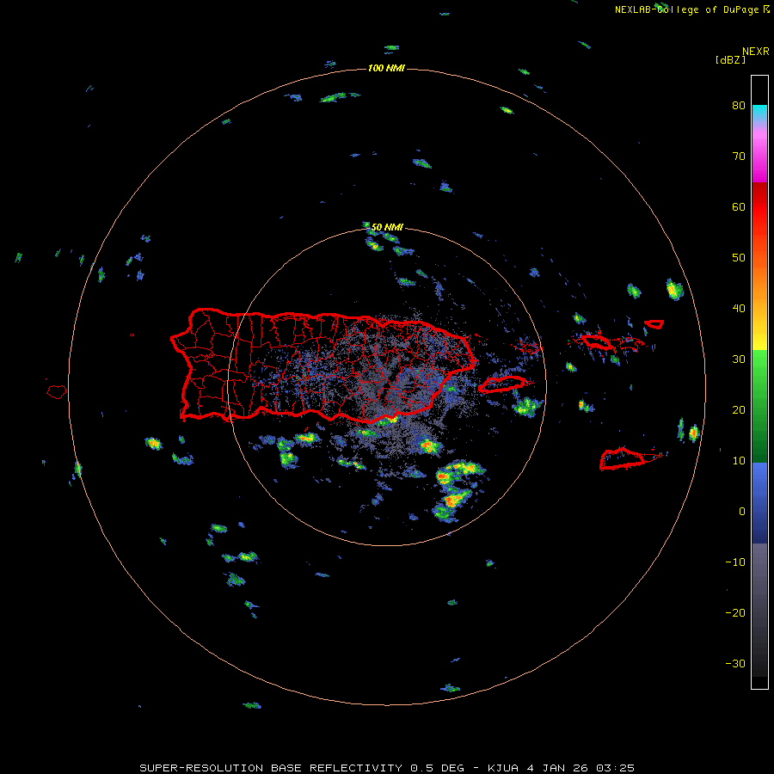The height and width of the screenshot is (774, 774).
Task: Click the [dBZ] unit label
Action: click(730, 60)
